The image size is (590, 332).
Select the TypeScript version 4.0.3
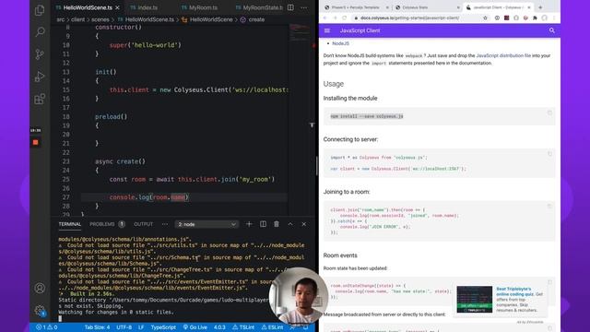click(x=219, y=327)
